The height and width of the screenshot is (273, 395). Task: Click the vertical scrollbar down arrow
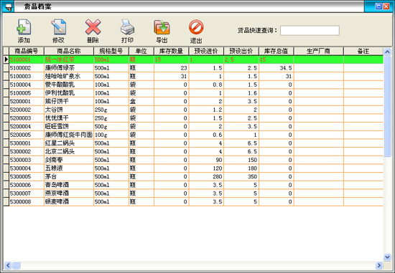click(x=387, y=257)
